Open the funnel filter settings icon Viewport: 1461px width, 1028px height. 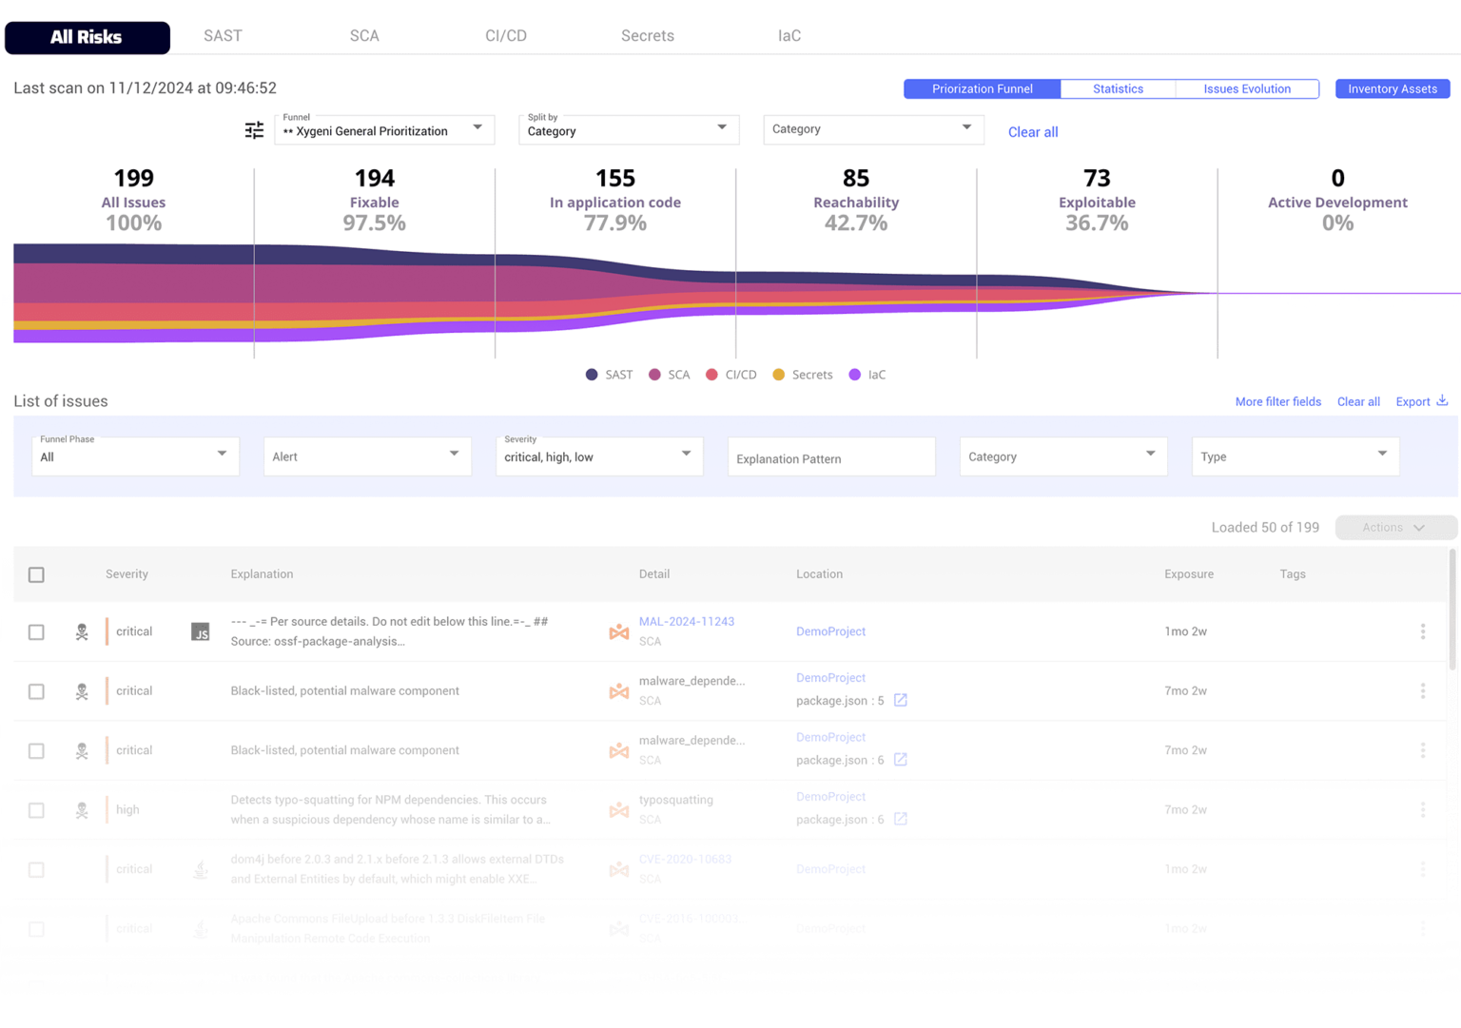click(254, 129)
